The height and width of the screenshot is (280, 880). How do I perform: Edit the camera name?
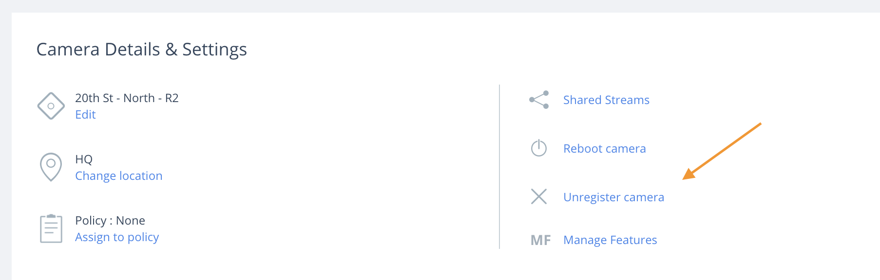click(85, 115)
